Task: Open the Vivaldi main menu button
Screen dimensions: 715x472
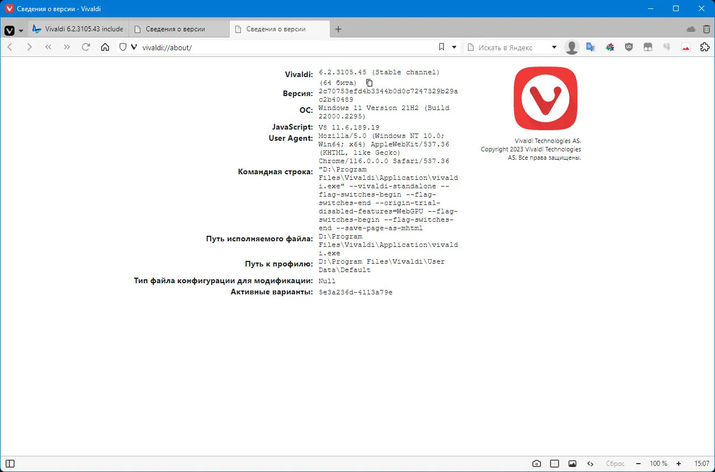Action: pos(10,30)
